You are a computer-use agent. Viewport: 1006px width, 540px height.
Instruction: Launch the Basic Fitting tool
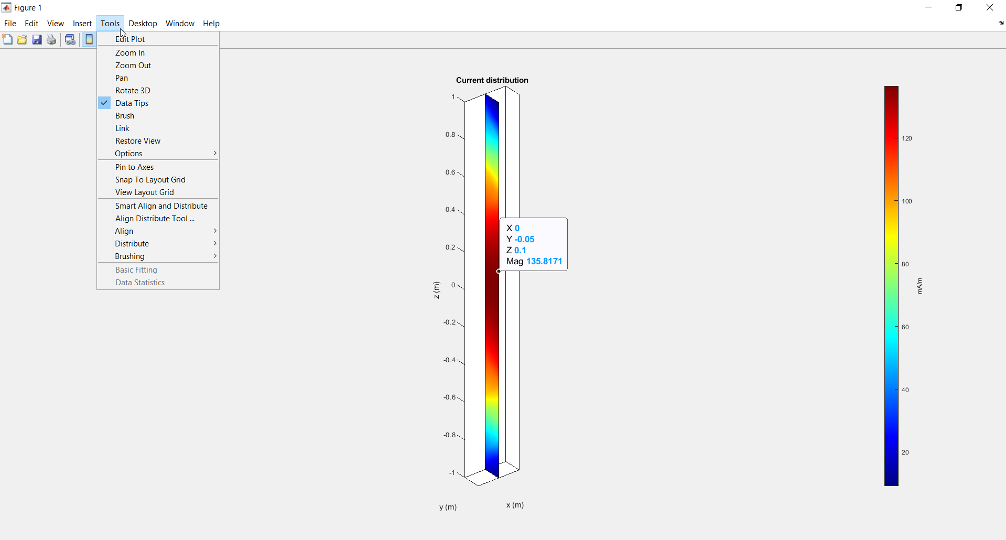[x=136, y=269]
